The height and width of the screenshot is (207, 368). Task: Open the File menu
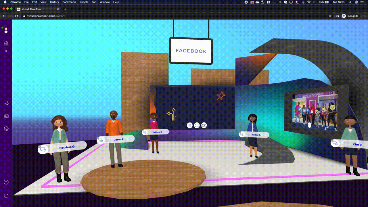(x=26, y=2)
